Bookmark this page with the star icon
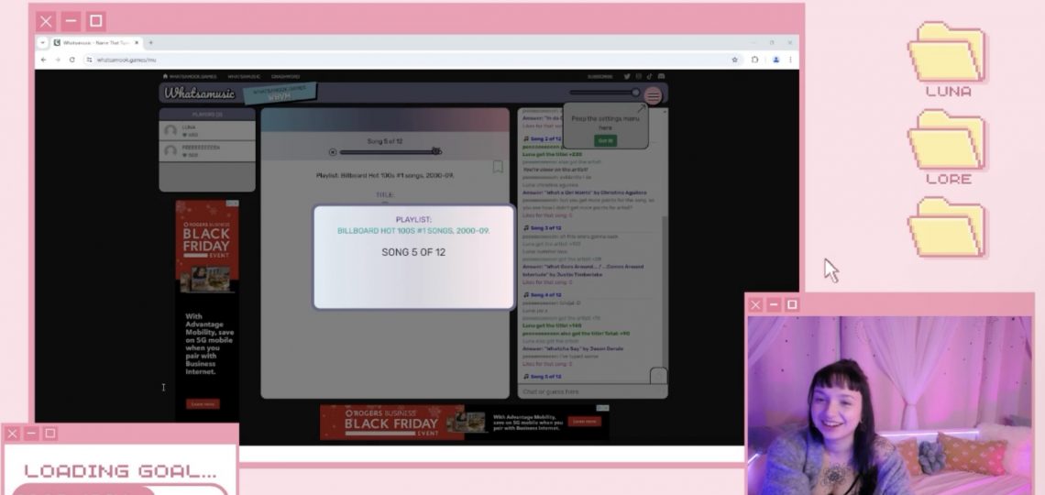Image resolution: width=1045 pixels, height=495 pixels. pyautogui.click(x=735, y=60)
